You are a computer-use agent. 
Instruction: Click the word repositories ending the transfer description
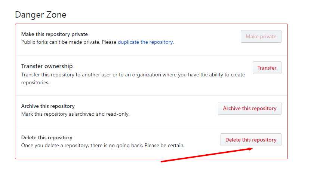pos(35,83)
